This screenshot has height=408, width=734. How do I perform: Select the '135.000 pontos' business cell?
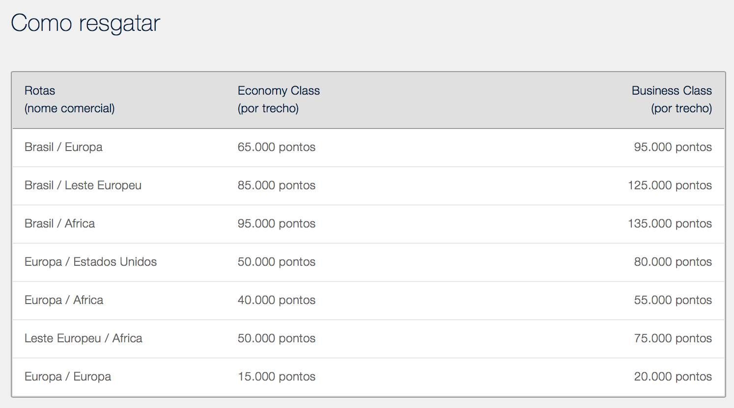point(670,224)
